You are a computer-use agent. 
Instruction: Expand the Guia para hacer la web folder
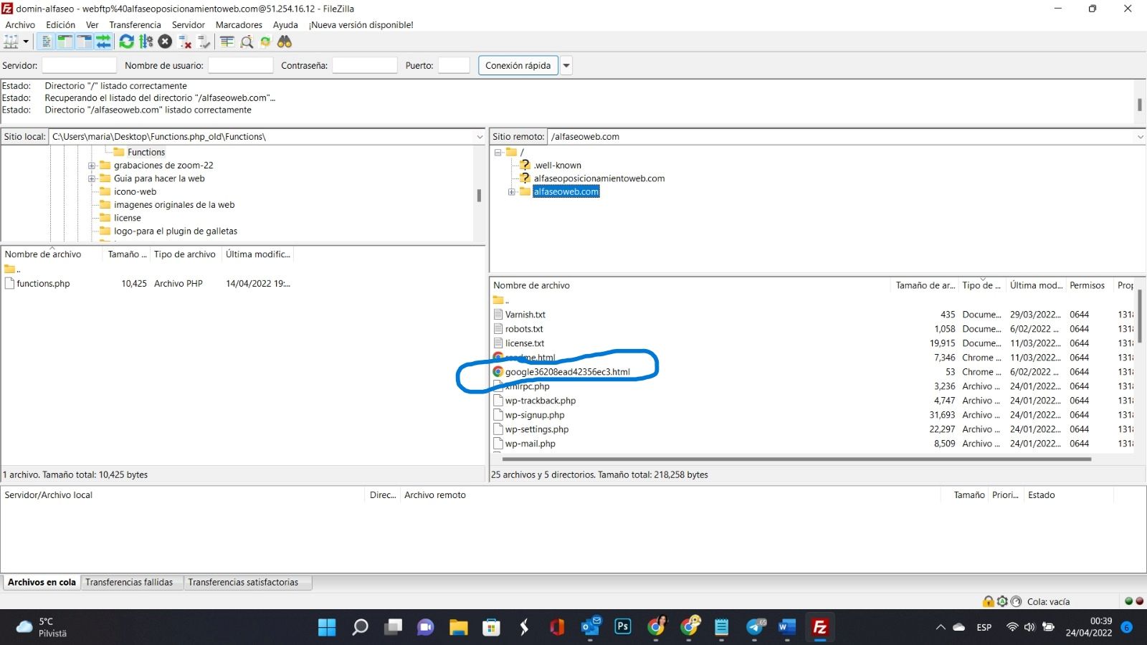pos(92,178)
